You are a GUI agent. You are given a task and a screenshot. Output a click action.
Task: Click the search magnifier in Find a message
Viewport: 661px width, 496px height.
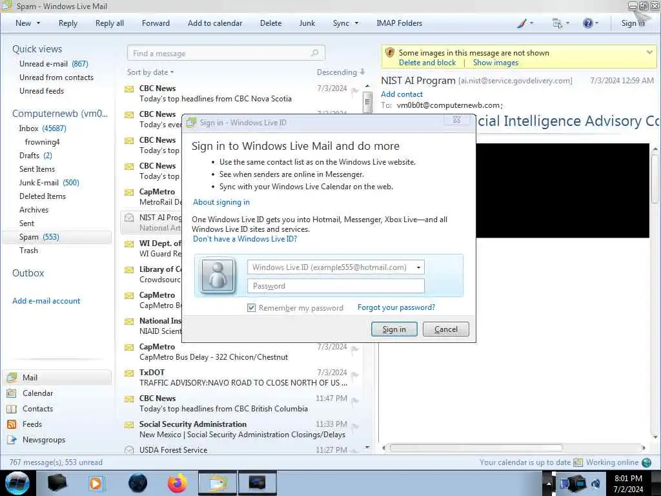coord(314,53)
